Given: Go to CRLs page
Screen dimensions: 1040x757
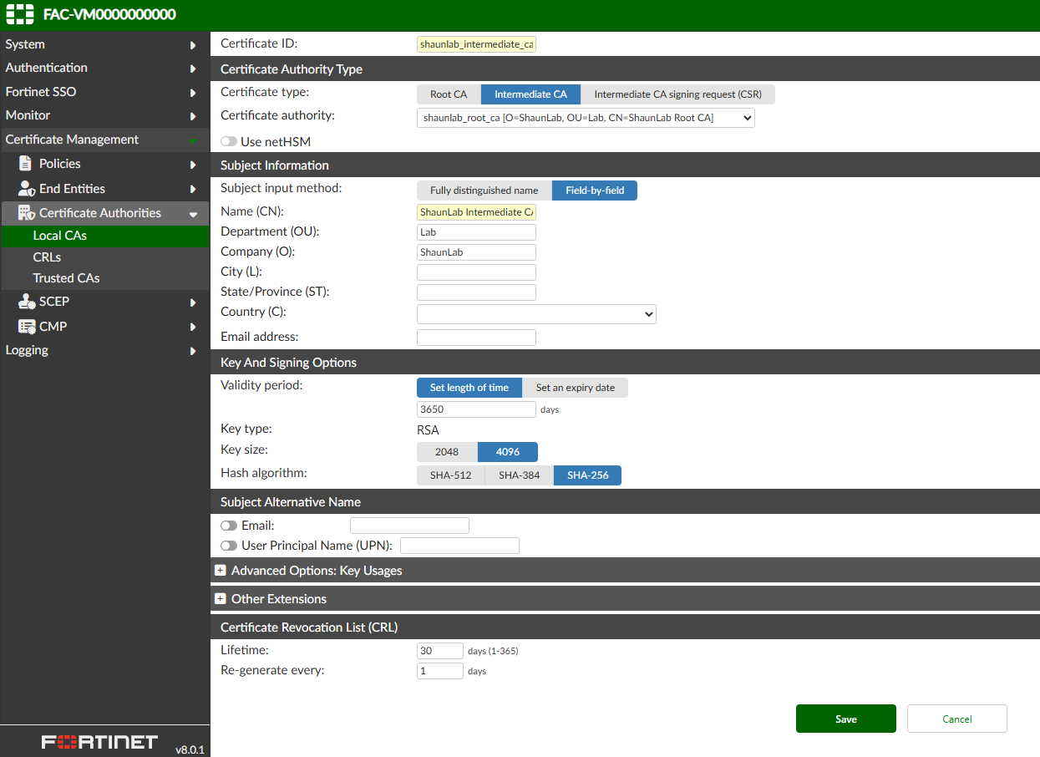Looking at the screenshot, I should pos(104,257).
